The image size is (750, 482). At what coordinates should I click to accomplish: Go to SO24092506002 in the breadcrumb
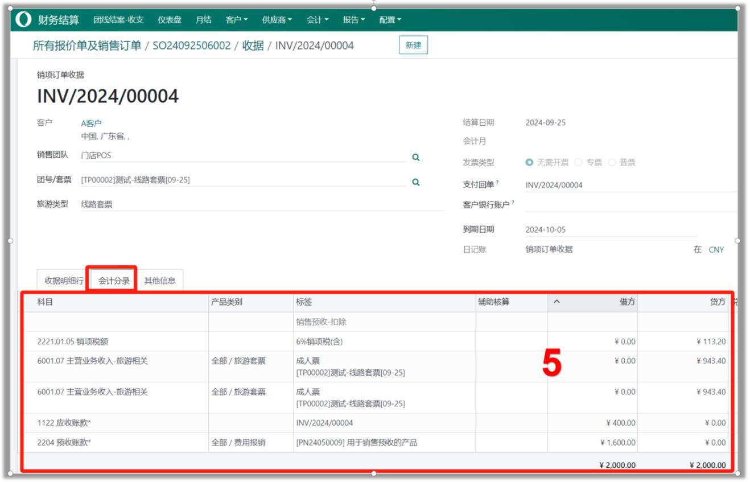pyautogui.click(x=192, y=46)
